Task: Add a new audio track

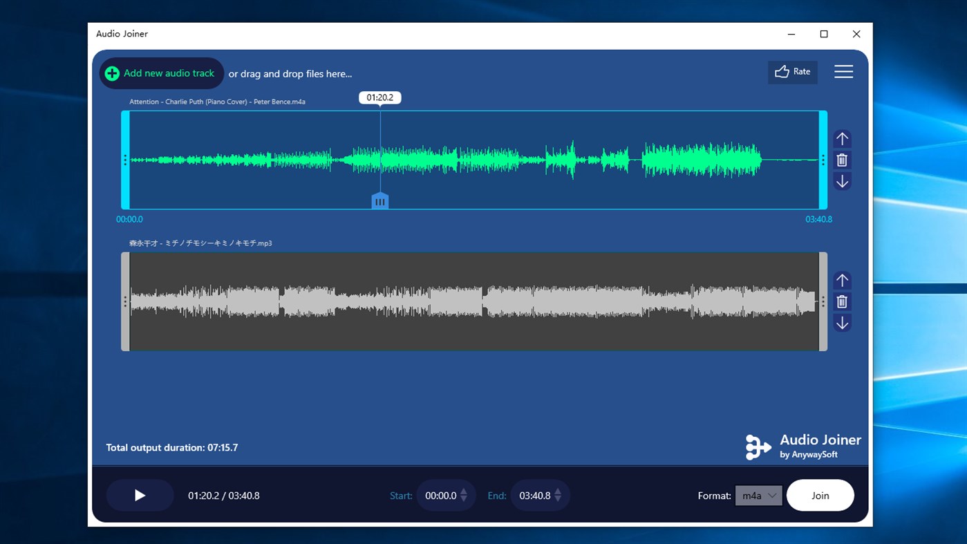Action: click(161, 73)
